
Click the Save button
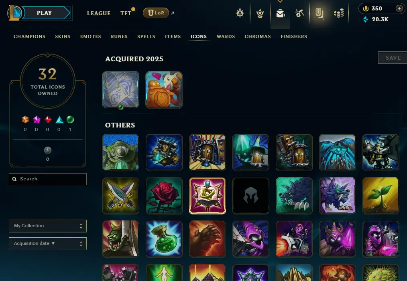393,58
